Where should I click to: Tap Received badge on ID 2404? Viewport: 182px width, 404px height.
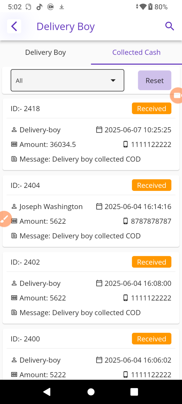tap(151, 185)
